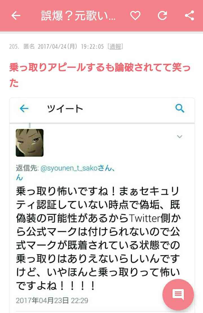Click the blue back arrow beside ツイート
203x313 pixels.
click(x=24, y=109)
